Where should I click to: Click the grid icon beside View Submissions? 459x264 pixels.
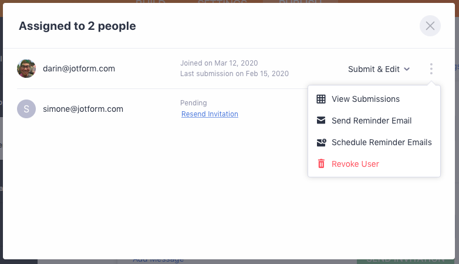click(x=321, y=99)
